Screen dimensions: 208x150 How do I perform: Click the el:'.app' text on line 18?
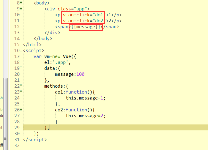(x=57, y=62)
